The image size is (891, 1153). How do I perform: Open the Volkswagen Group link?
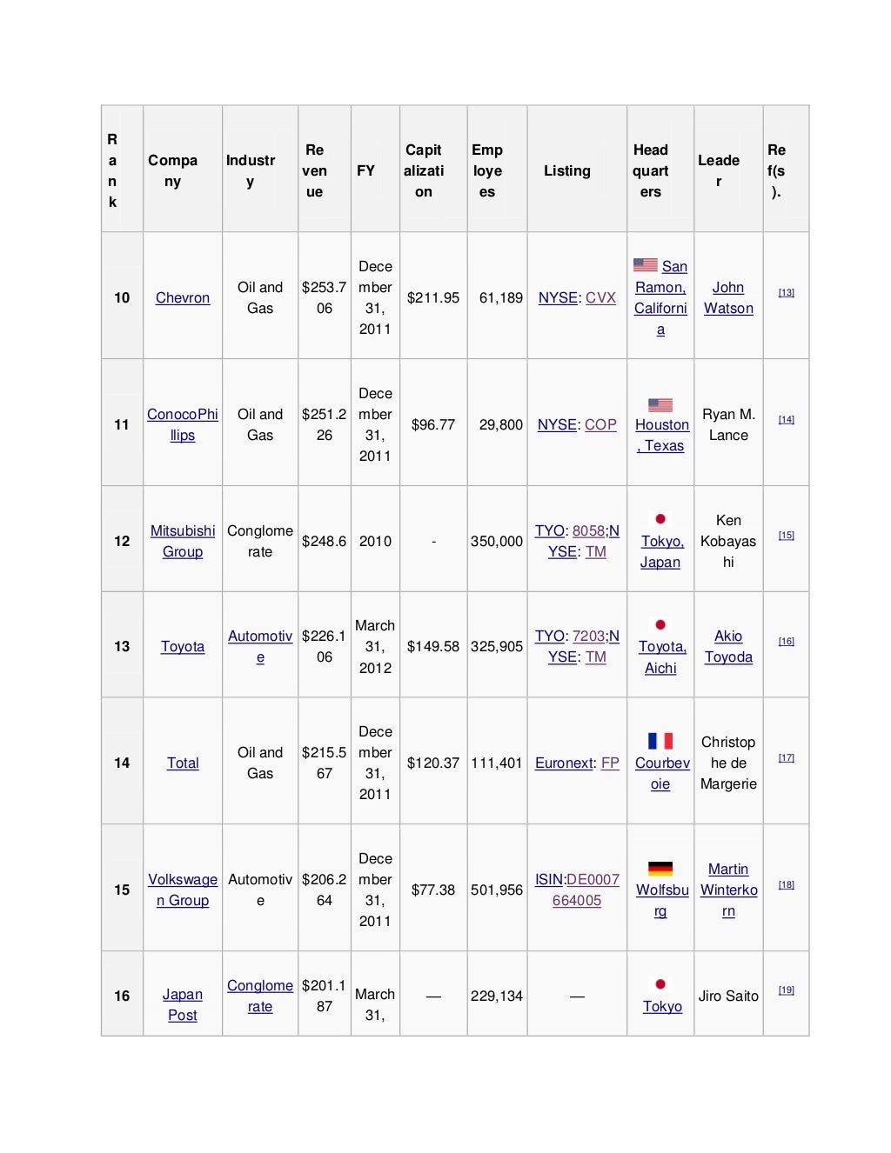point(183,890)
